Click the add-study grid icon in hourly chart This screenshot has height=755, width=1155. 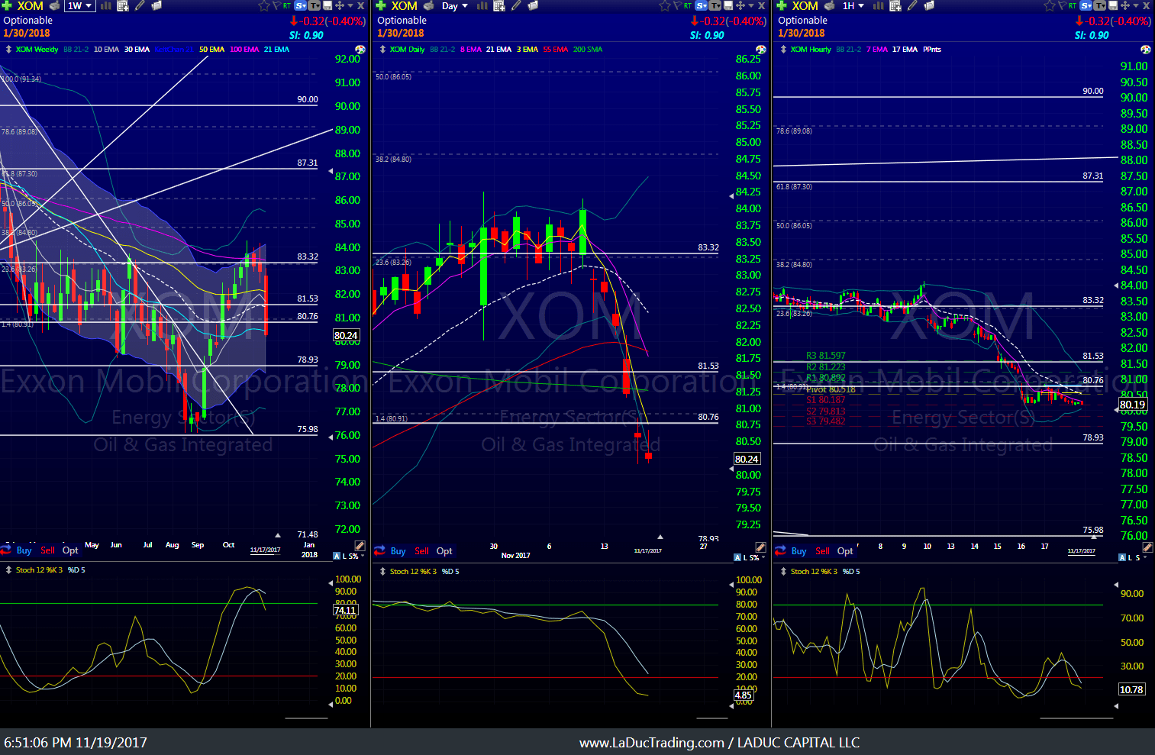pyautogui.click(x=895, y=5)
